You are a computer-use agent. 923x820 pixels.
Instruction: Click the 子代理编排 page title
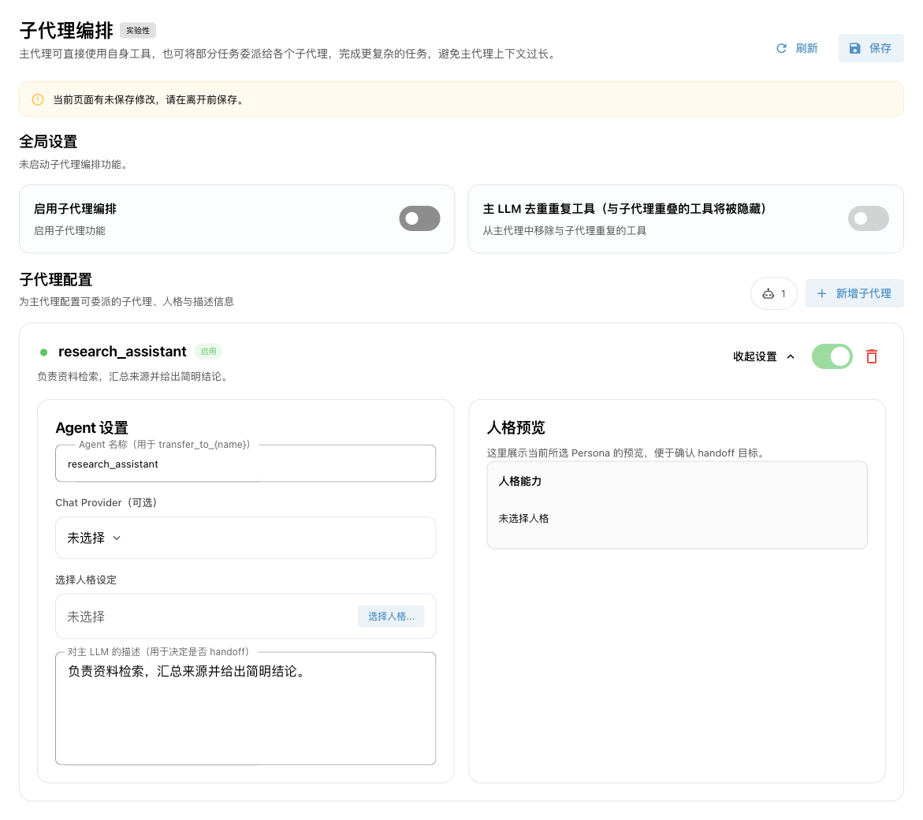[66, 30]
